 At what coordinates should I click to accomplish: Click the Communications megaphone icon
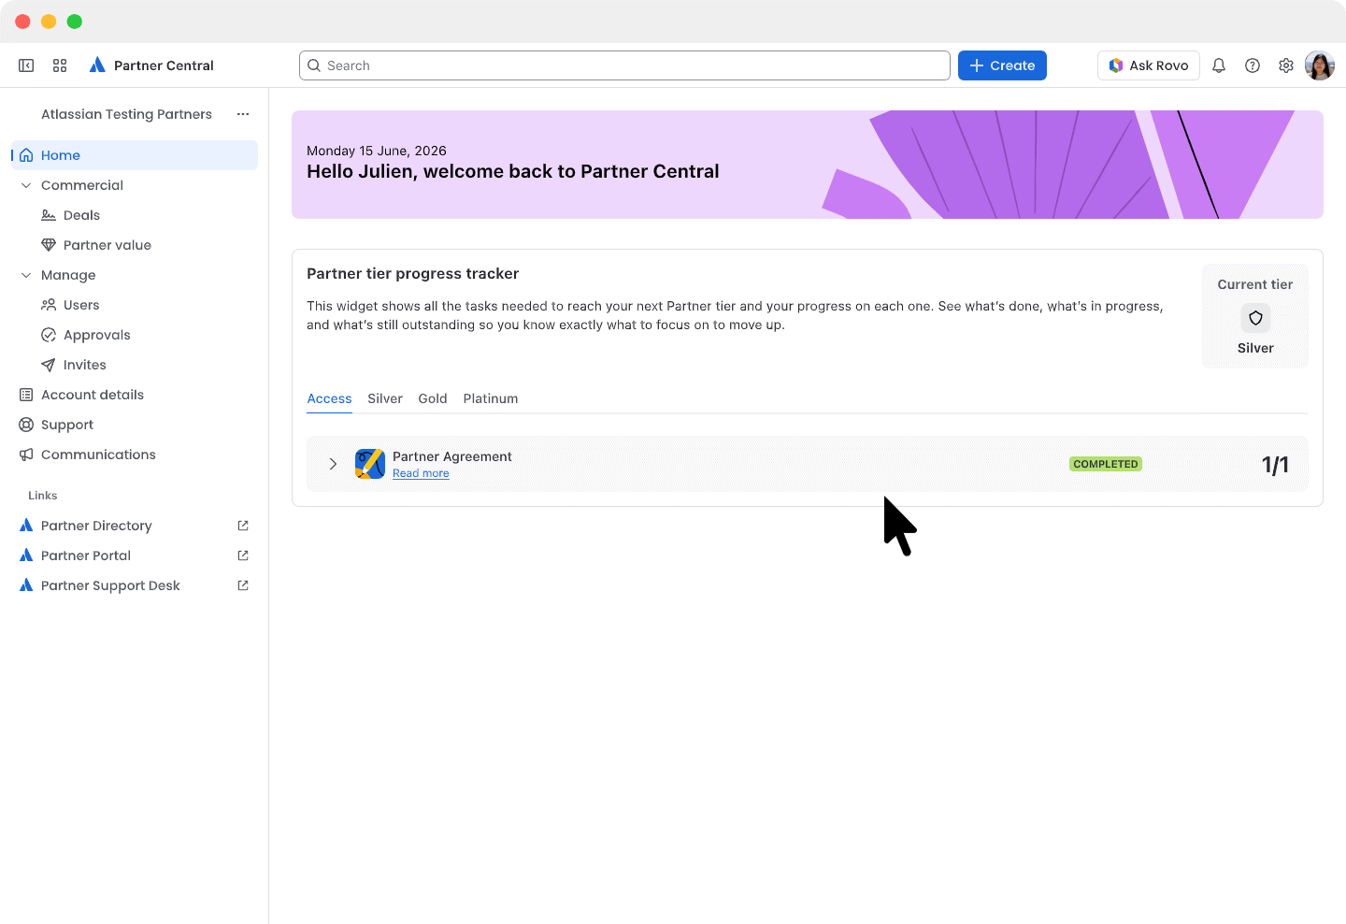tap(26, 455)
